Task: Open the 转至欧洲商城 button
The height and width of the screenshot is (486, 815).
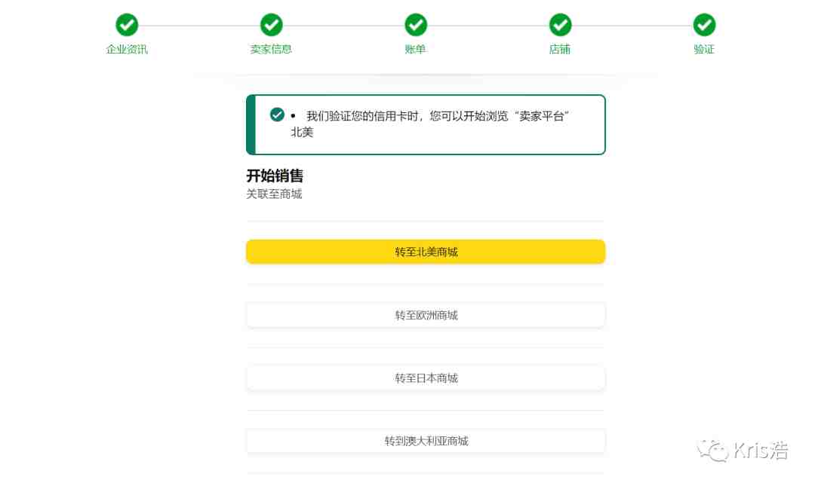Action: tap(426, 315)
